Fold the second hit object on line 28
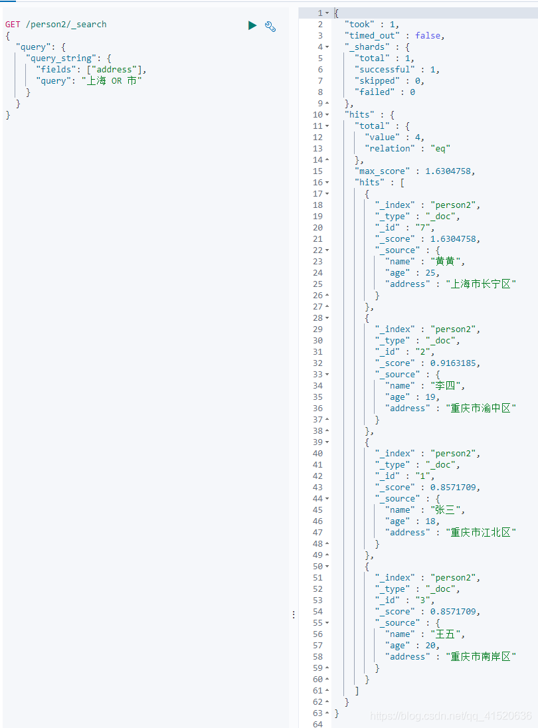Viewport: 538px width, 728px height. coord(327,318)
